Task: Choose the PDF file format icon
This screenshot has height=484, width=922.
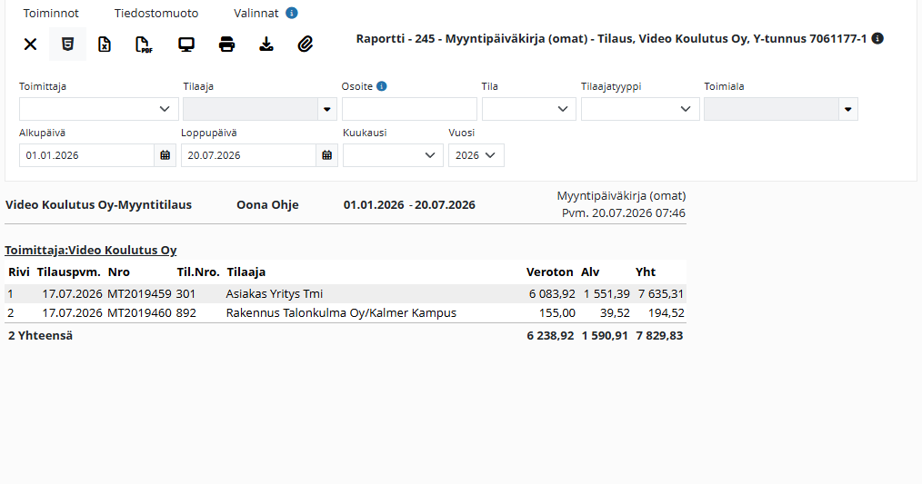Action: [144, 44]
